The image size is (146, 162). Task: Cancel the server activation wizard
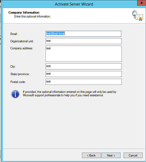(133, 155)
